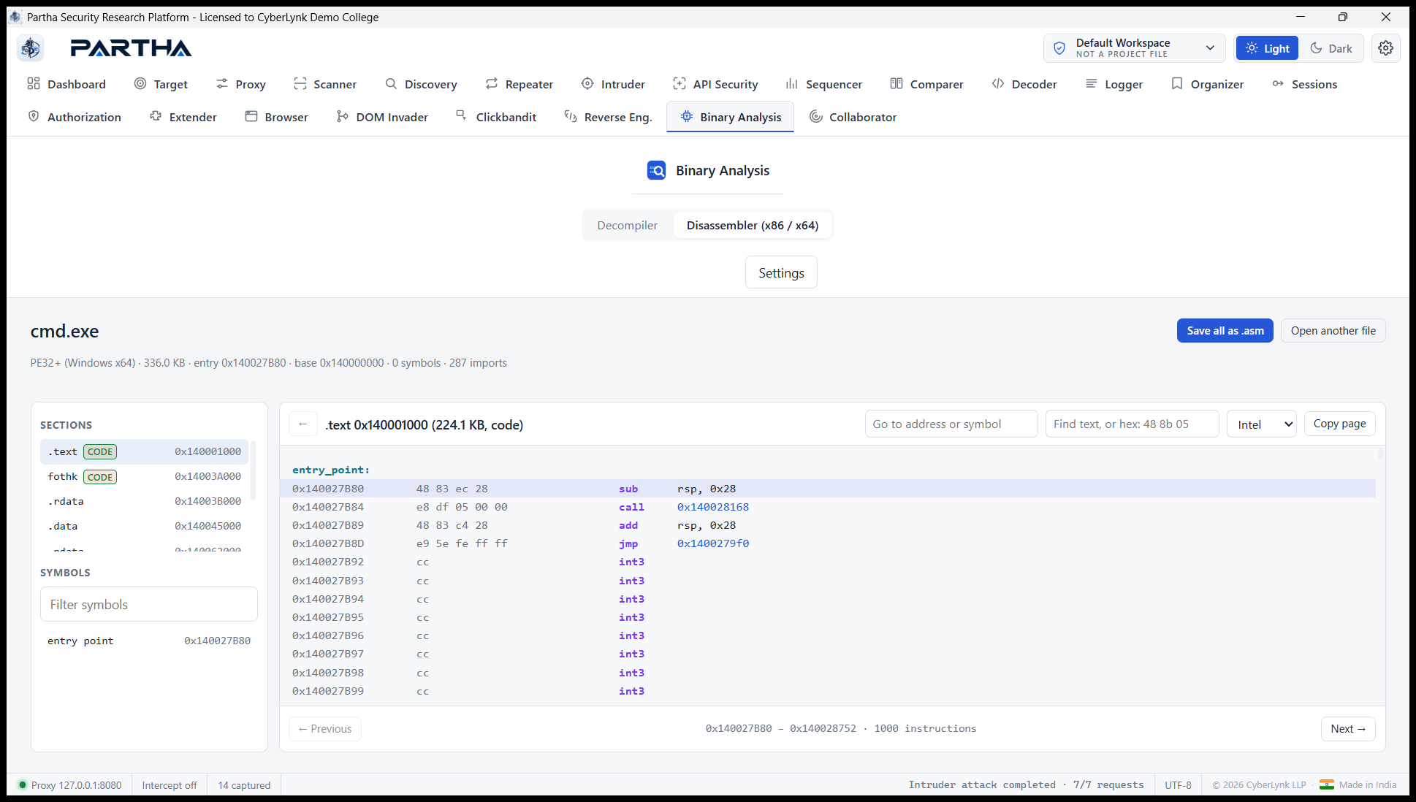The image size is (1416, 802).
Task: Select the entry point symbol
Action: pyautogui.click(x=149, y=641)
